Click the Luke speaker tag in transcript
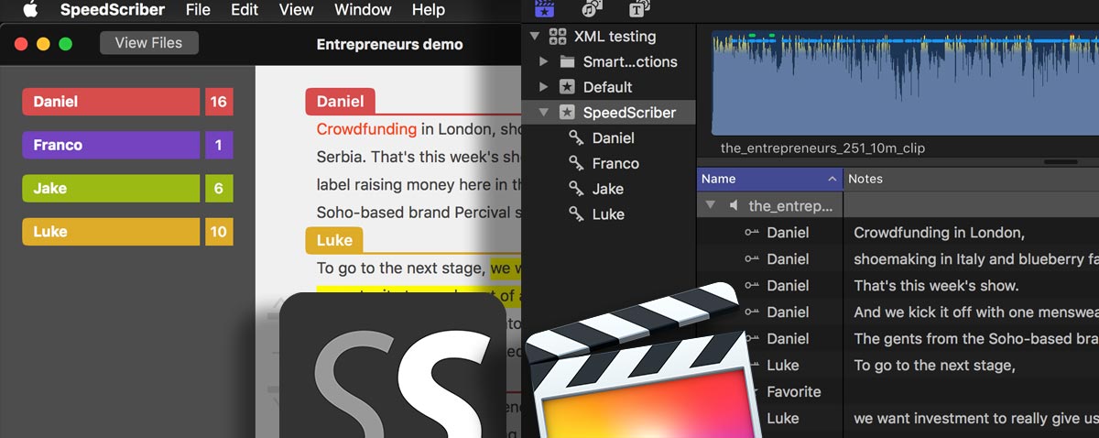 point(334,240)
